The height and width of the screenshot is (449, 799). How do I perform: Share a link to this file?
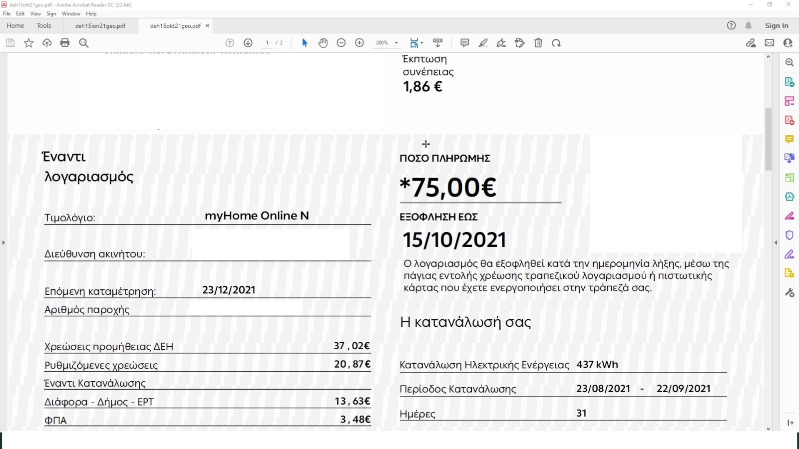click(x=751, y=43)
